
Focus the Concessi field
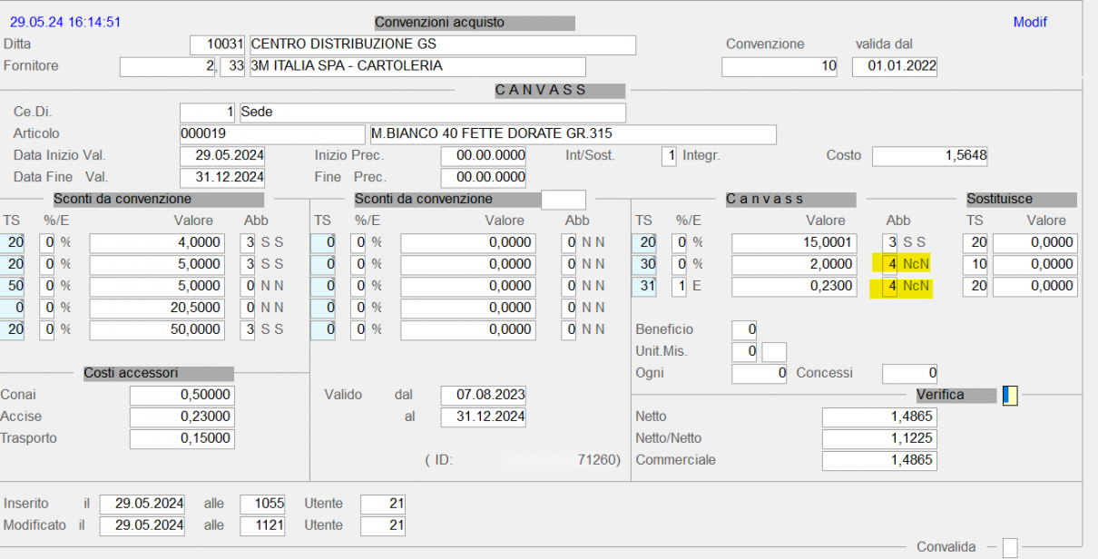tap(909, 373)
